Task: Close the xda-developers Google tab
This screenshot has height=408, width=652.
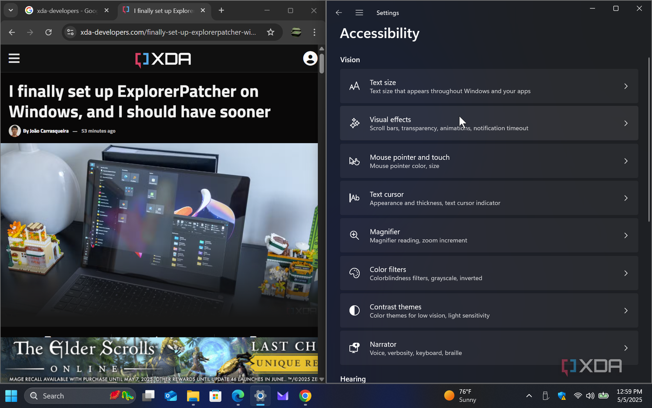Action: [x=107, y=10]
